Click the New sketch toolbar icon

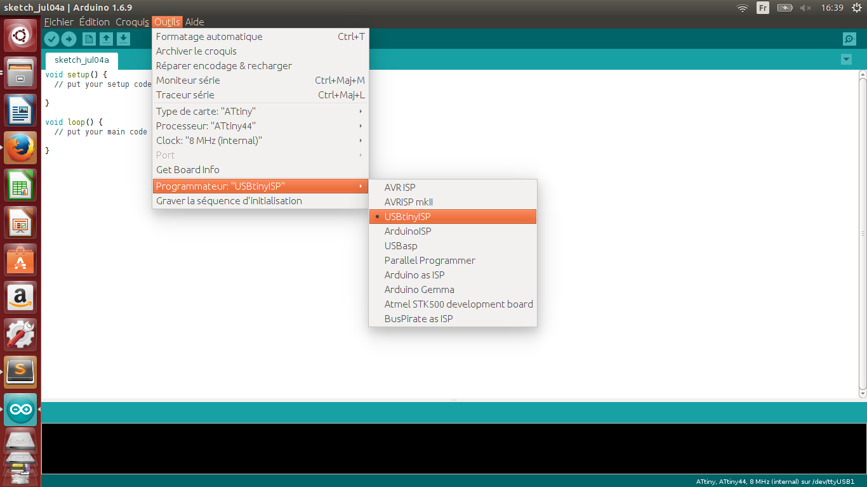click(x=89, y=39)
